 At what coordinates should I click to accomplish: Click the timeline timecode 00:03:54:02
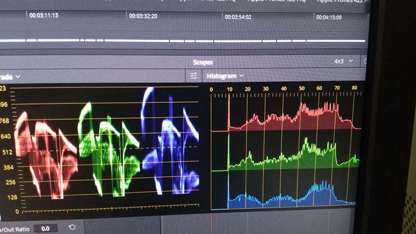[238, 17]
